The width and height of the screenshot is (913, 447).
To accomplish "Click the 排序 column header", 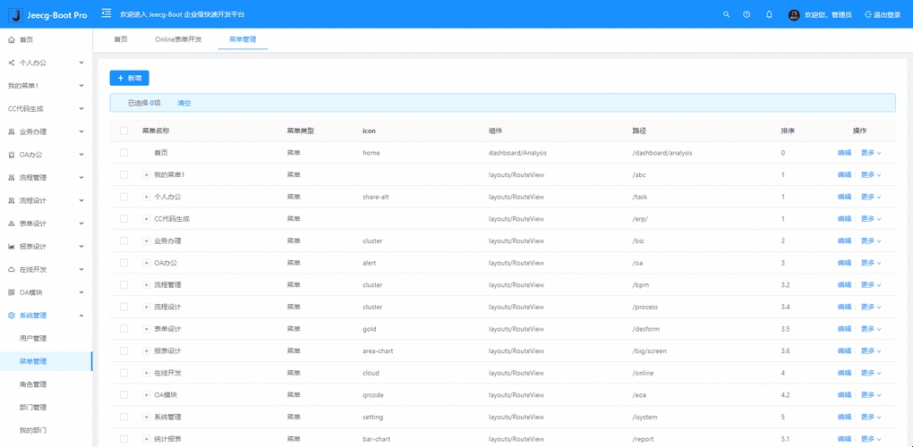I will point(788,131).
